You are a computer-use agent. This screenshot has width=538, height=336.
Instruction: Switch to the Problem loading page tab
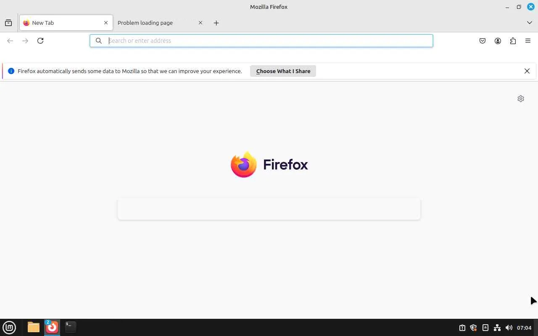pyautogui.click(x=161, y=23)
